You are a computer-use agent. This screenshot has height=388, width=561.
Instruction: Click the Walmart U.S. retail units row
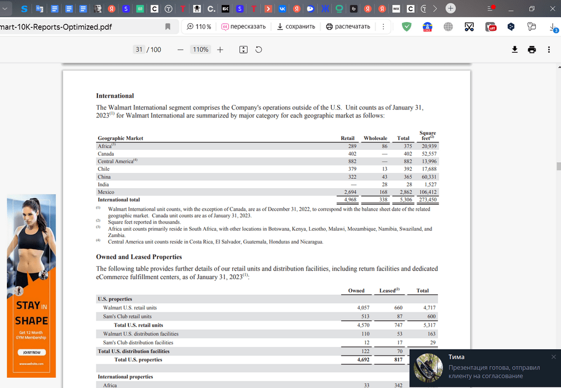click(x=267, y=308)
